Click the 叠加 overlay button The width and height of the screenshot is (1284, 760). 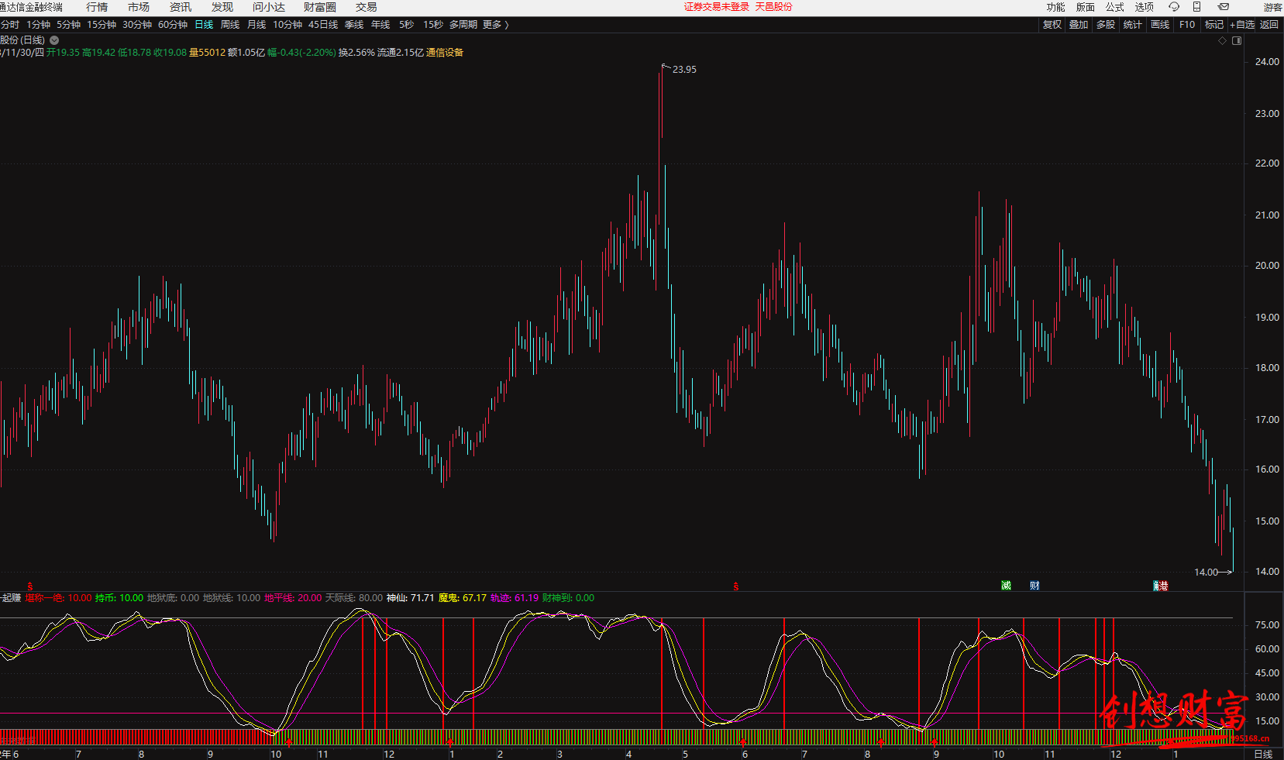[1079, 25]
